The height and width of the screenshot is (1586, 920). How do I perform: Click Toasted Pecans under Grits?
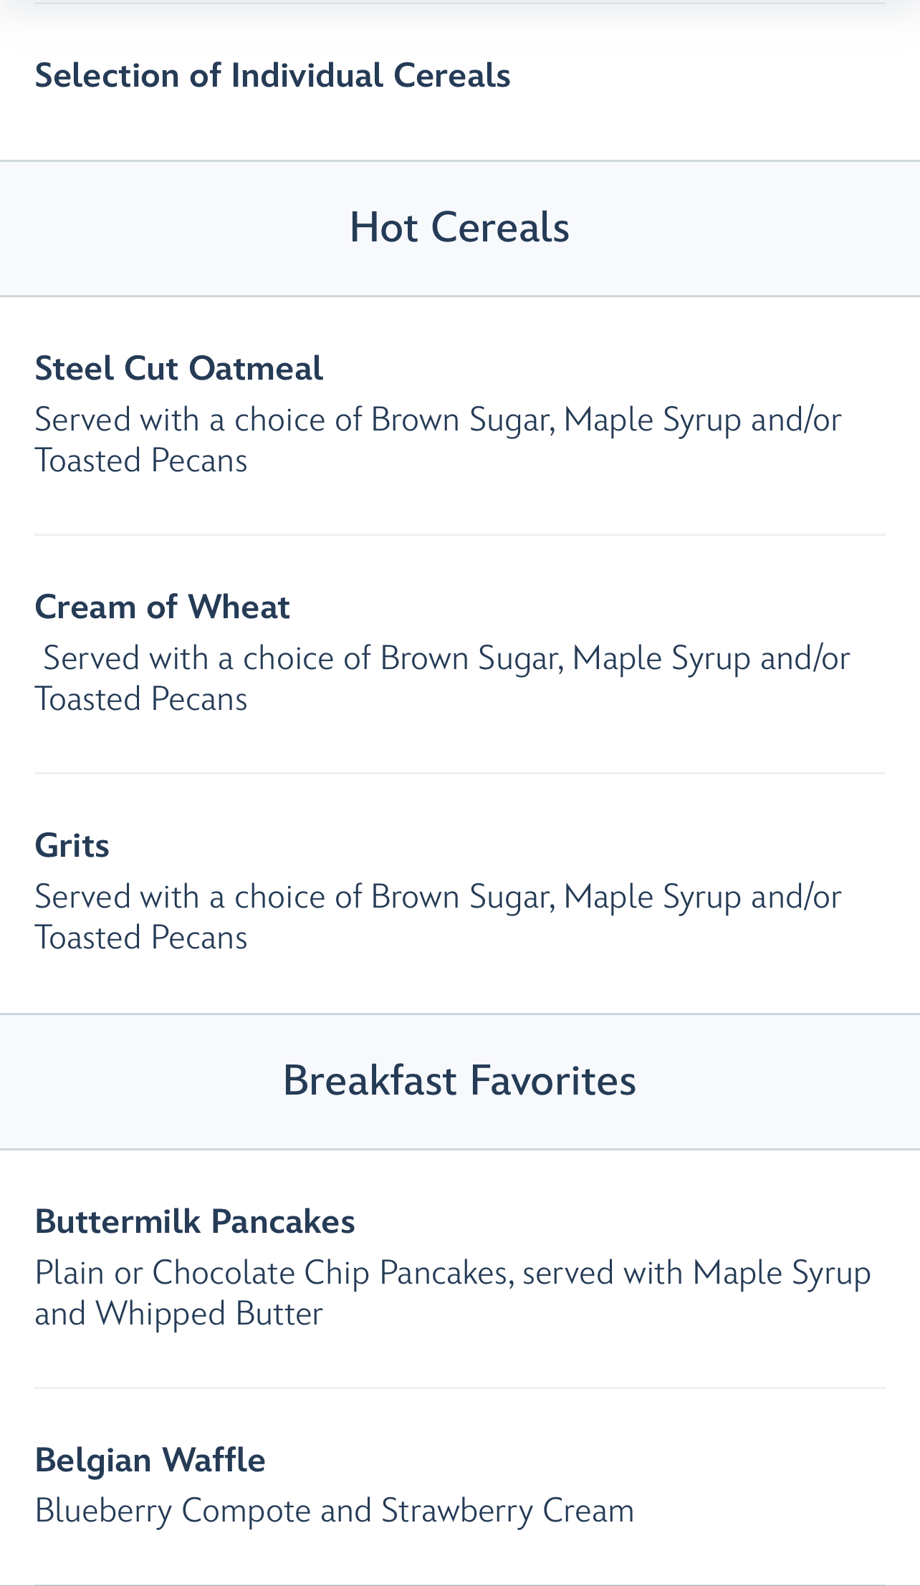(x=141, y=937)
